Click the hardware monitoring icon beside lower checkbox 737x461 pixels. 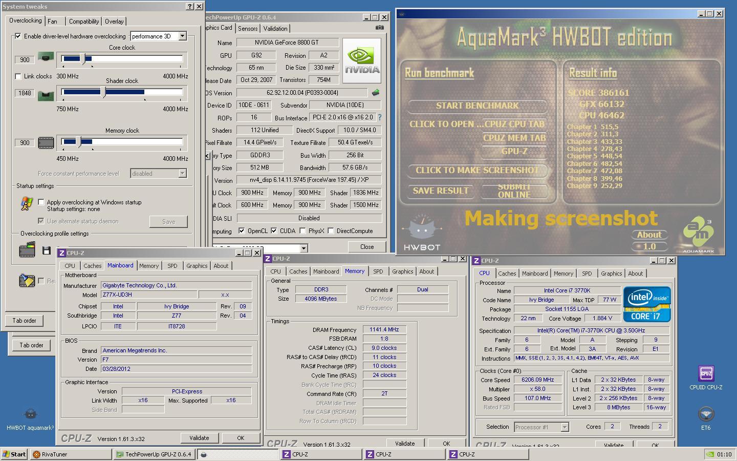27,280
